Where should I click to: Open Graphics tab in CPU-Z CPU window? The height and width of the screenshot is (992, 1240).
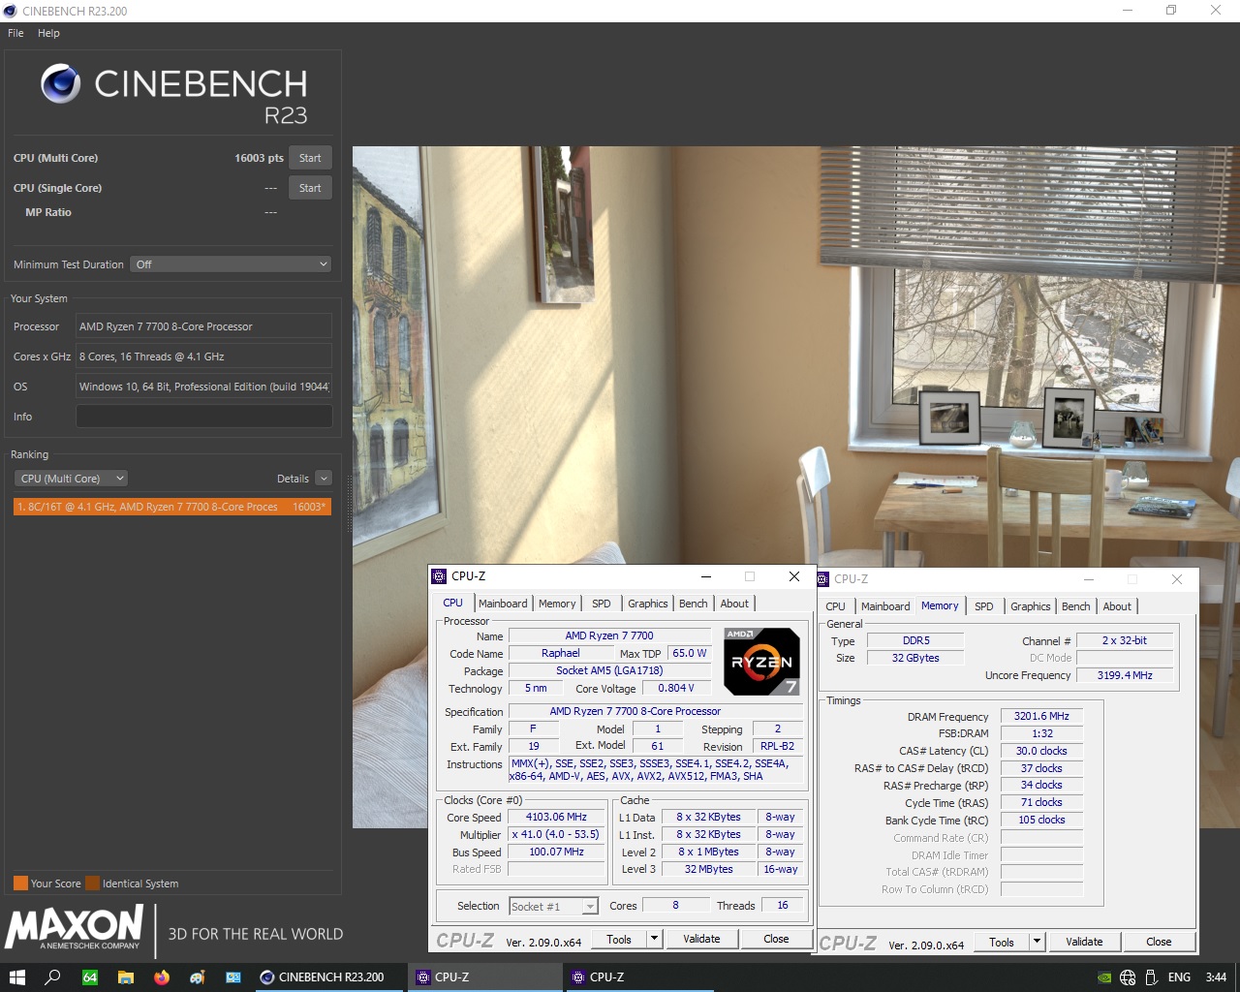(647, 604)
